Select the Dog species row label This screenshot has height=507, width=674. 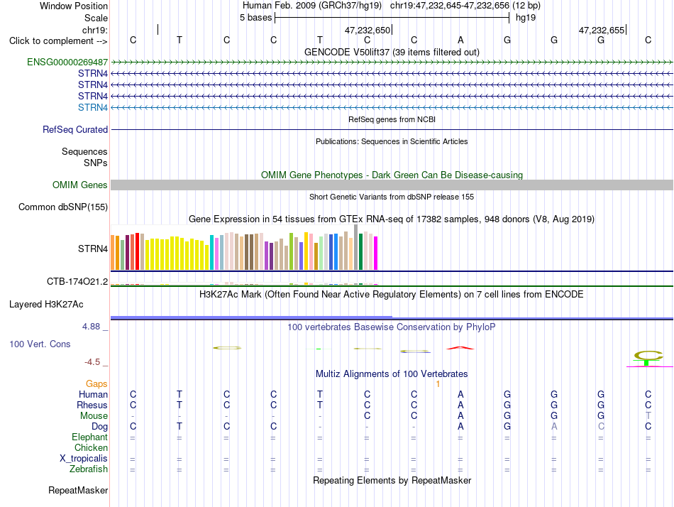(x=100, y=427)
